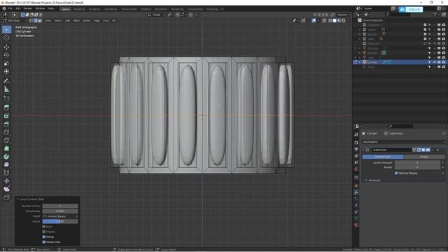Uncheck the Correct UVs checkbox
Image resolution: width=448 pixels, height=252 pixels.
click(43, 242)
